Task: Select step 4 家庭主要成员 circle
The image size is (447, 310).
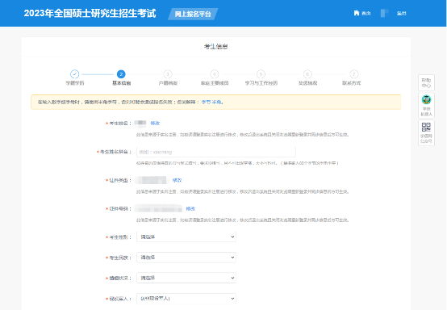Action: point(214,74)
